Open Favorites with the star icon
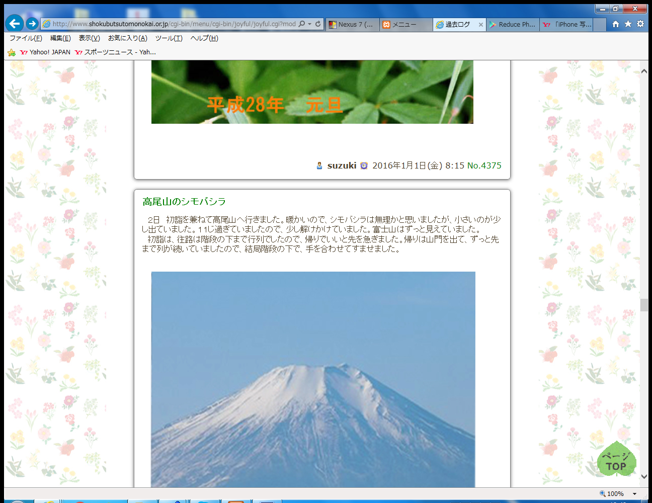The image size is (652, 503). click(x=628, y=24)
